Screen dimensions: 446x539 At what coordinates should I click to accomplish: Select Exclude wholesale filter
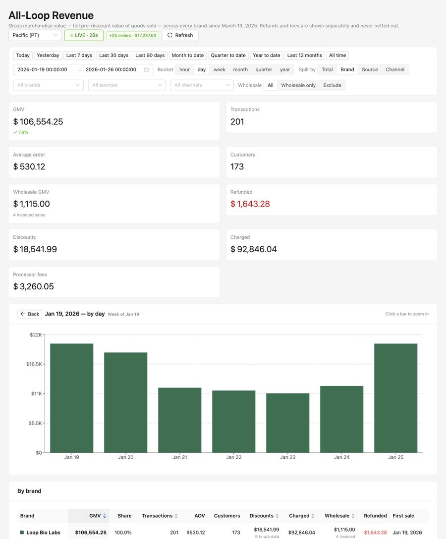[332, 85]
